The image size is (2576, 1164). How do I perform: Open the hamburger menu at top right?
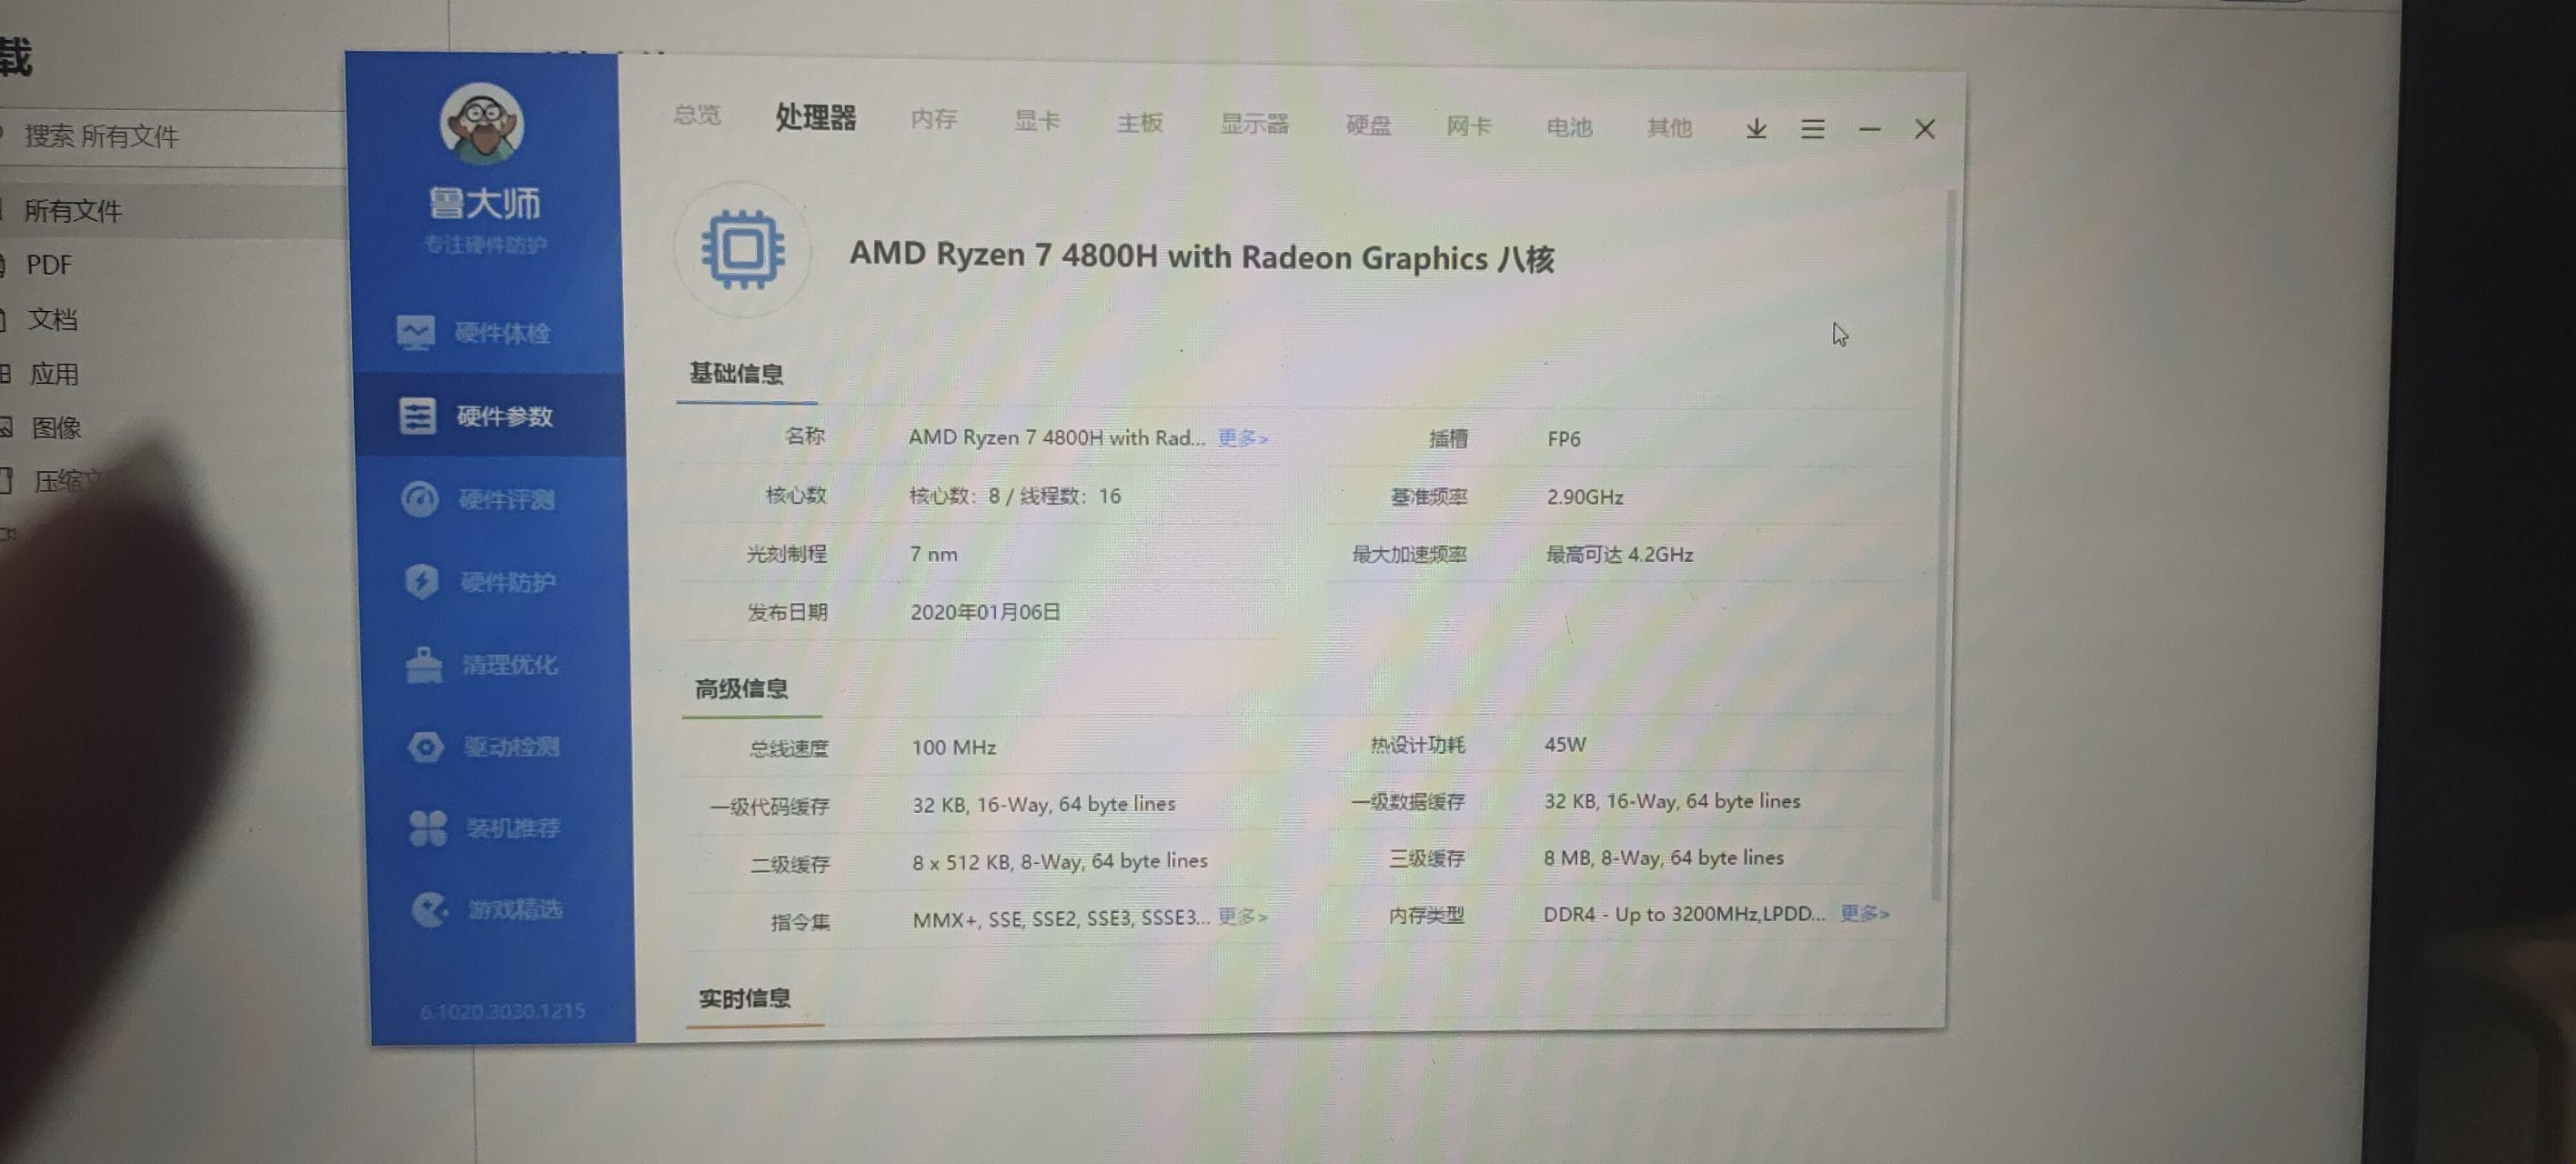[x=1812, y=129]
